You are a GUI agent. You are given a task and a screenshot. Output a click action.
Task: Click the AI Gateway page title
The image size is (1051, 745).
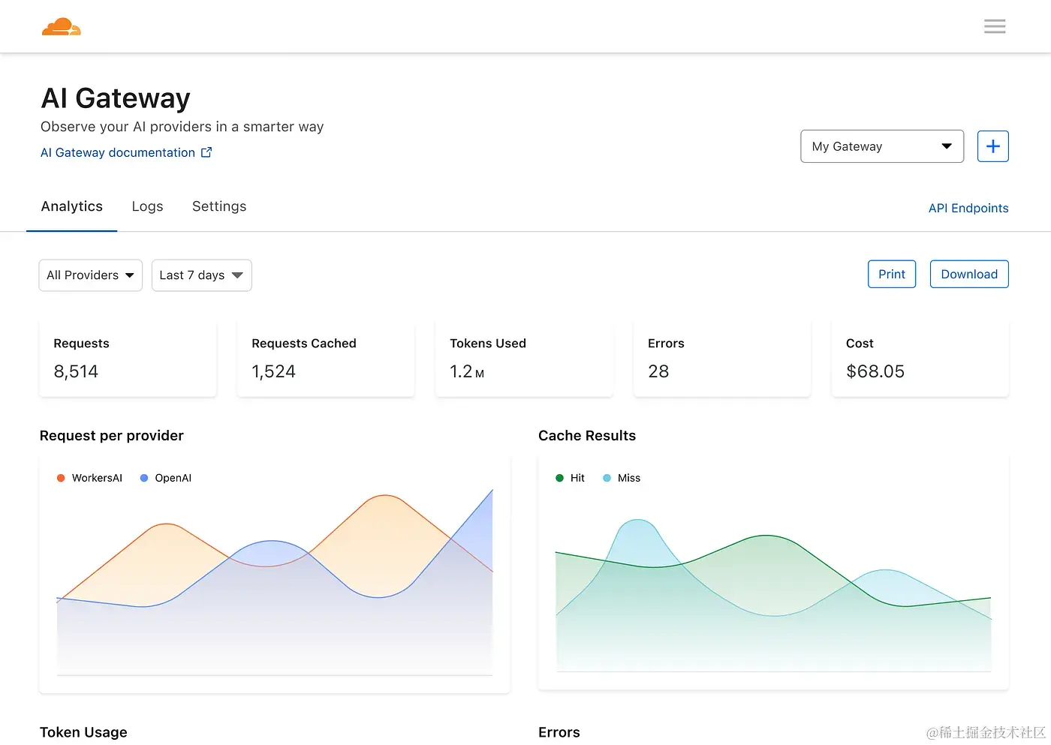tap(116, 98)
